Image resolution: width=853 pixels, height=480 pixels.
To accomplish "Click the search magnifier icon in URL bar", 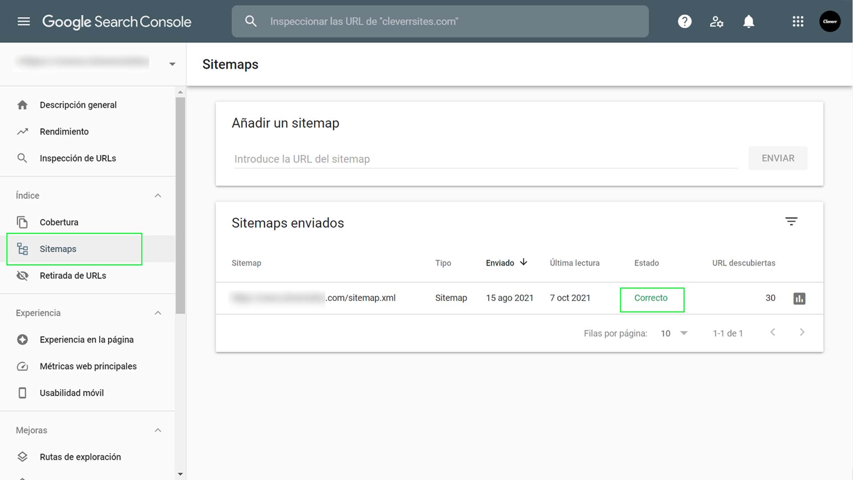I will point(251,21).
